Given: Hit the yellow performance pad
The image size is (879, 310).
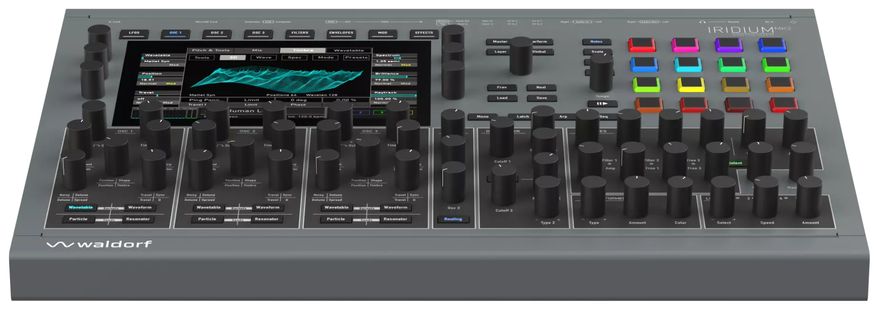Looking at the screenshot, I should coord(691,85).
